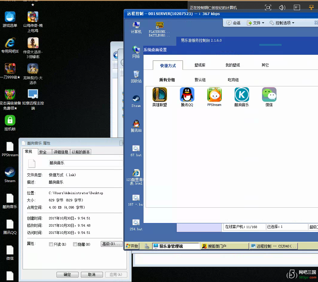Open PLAYERUNKNOWN'S BATTLEGROUNDS shortcut on remote desktop
This screenshot has width=318, height=282.
tap(159, 29)
